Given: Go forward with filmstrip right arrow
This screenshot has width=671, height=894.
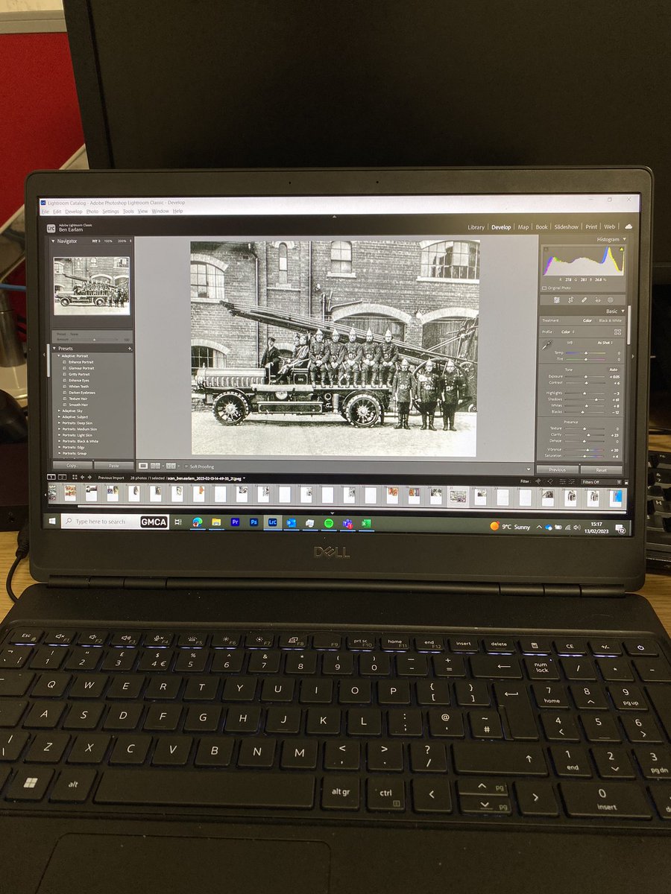Looking at the screenshot, I should [x=89, y=478].
